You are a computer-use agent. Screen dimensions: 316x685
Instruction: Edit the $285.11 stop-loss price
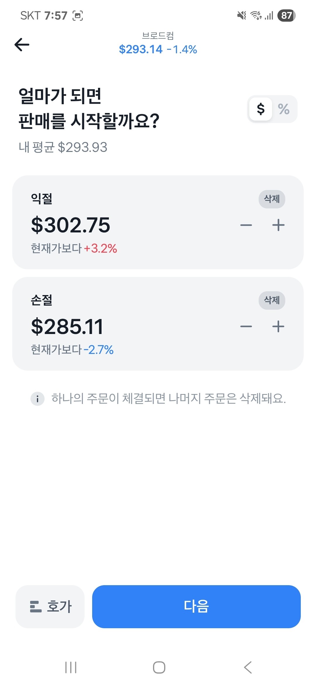pyautogui.click(x=67, y=326)
